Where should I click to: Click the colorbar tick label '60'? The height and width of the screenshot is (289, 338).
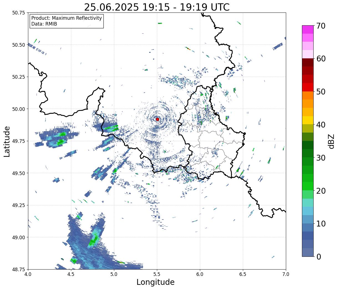click(321, 59)
